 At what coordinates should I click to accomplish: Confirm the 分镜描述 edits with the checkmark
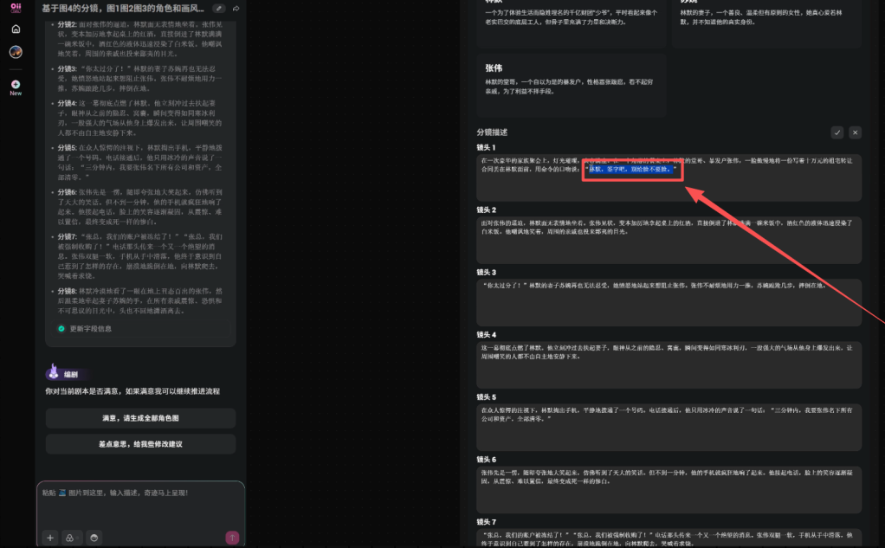pos(837,132)
